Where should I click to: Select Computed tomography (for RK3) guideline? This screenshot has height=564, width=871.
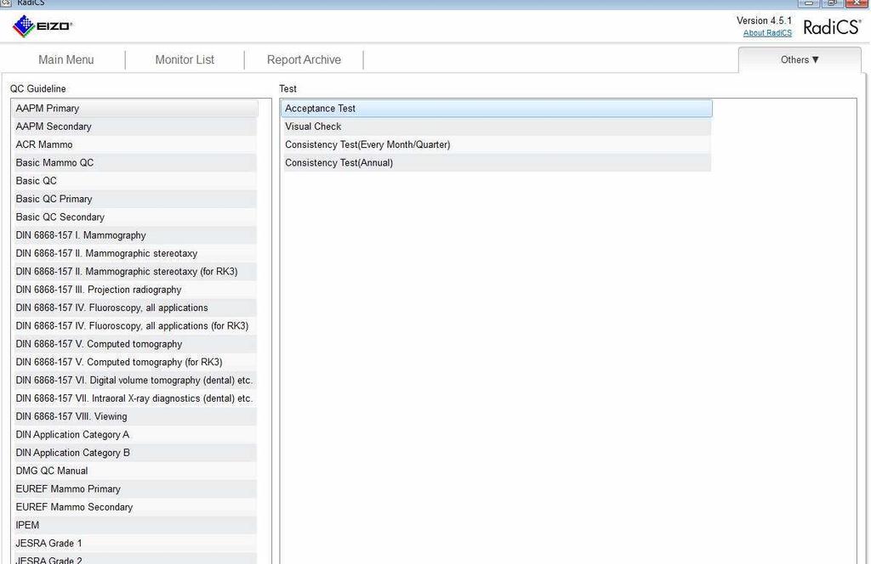point(135,362)
